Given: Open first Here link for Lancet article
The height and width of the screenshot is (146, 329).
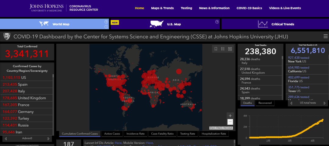Looking at the screenshot, I should (118, 143).
